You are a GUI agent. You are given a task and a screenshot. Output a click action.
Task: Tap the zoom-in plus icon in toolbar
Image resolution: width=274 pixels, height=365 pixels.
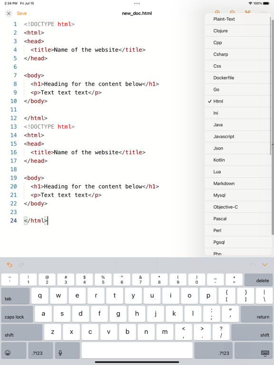click(x=217, y=12)
